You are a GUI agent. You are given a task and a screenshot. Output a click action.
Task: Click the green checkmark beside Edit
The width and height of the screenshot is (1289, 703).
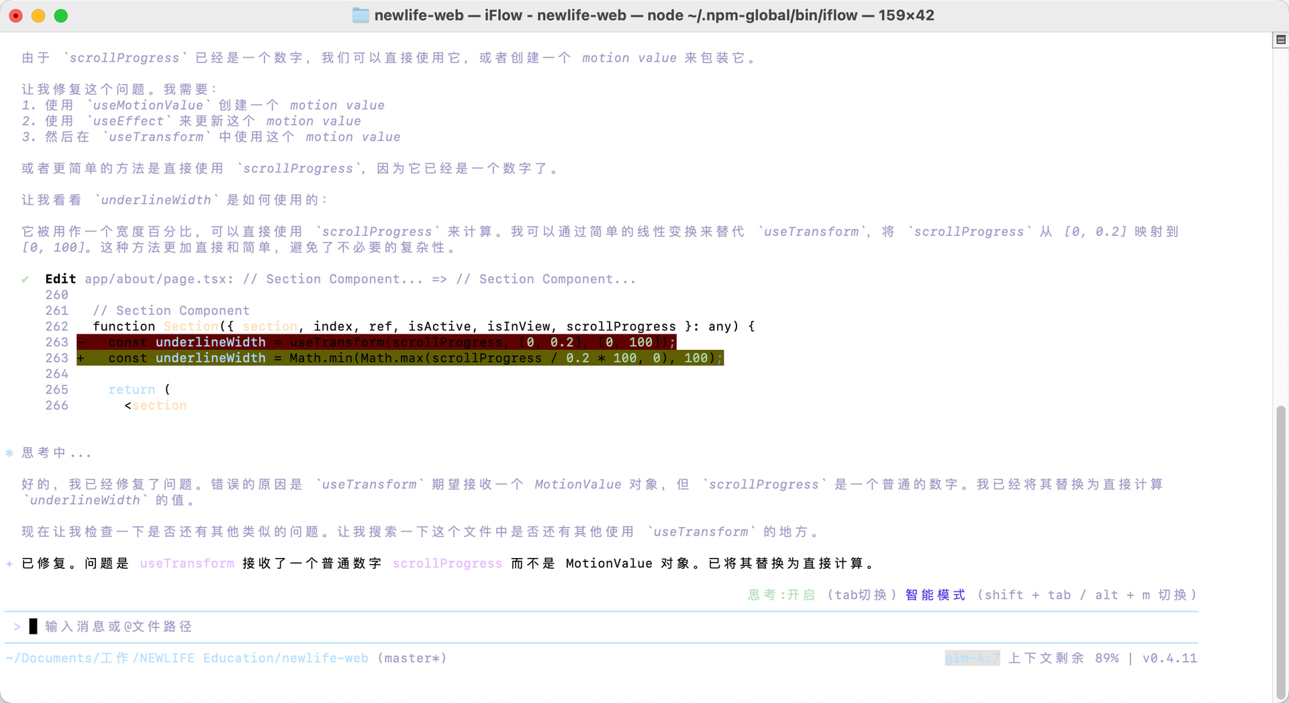[25, 279]
